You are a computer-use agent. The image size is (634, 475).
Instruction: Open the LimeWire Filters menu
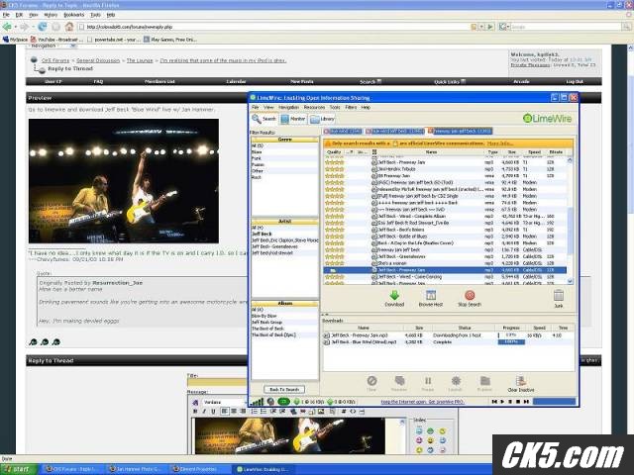pyautogui.click(x=351, y=108)
